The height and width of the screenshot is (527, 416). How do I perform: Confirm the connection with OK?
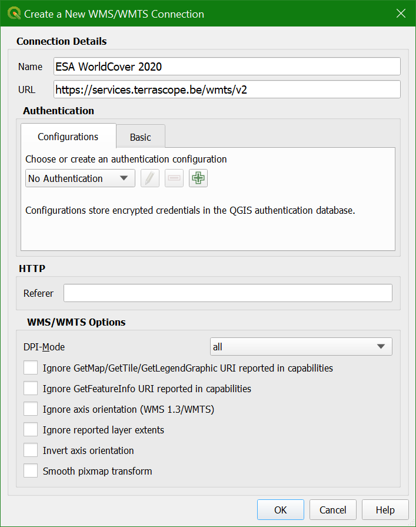pos(280,510)
